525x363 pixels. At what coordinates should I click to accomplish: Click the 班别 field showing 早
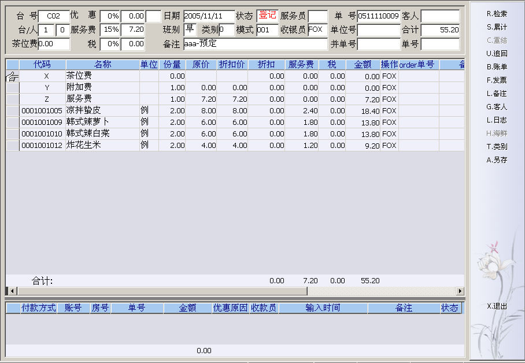tap(190, 29)
